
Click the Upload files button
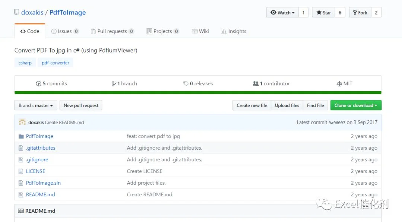pos(287,105)
